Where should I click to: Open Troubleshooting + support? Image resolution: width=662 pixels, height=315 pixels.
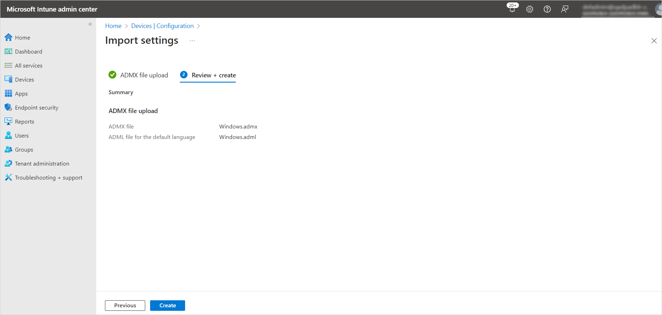48,177
